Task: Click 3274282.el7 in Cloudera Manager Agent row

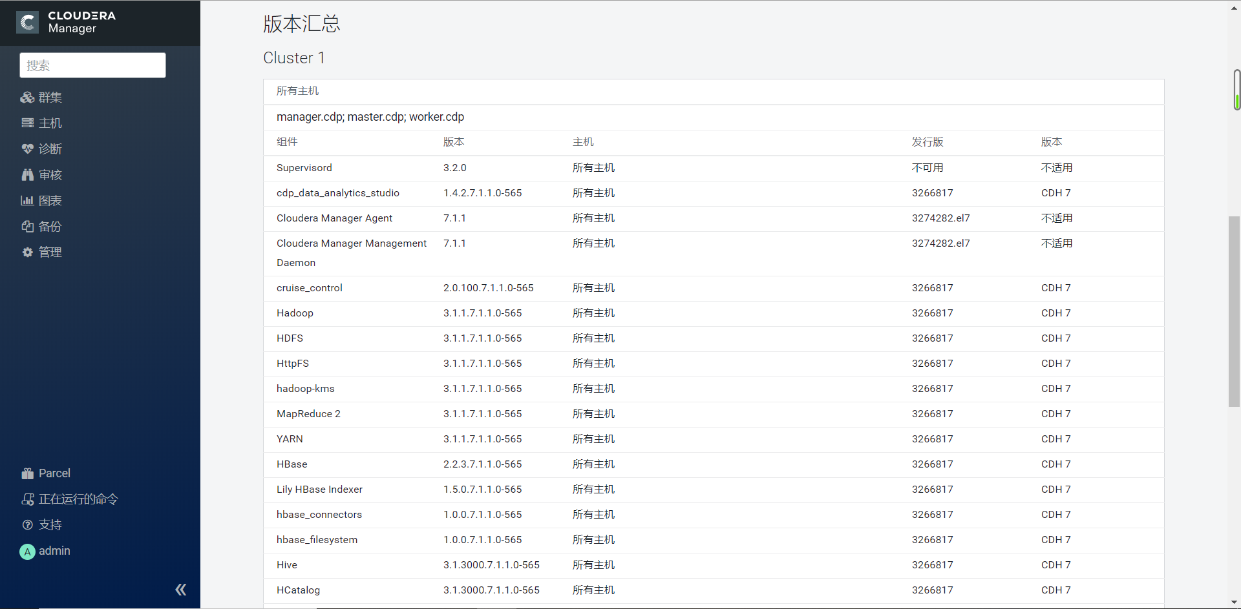Action: coord(941,218)
